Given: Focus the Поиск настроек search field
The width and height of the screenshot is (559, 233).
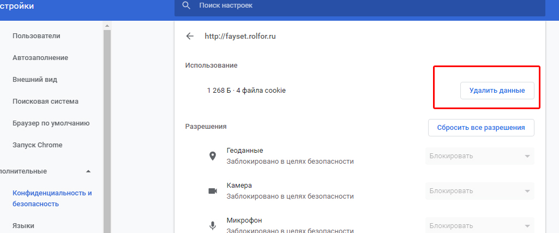Looking at the screenshot, I should click(x=360, y=7).
